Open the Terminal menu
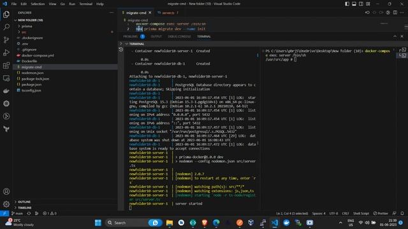Screen dimensions: 408x229 86,4
